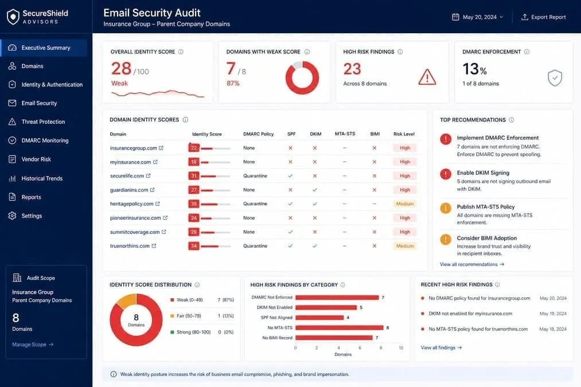This screenshot has height=387, width=581.
Task: Click the Risk Level column header
Action: coord(404,134)
